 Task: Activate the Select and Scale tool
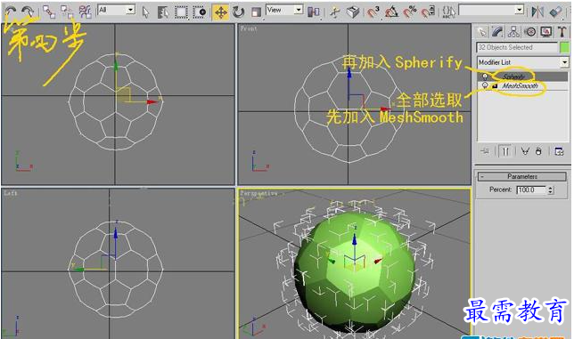coord(257,12)
